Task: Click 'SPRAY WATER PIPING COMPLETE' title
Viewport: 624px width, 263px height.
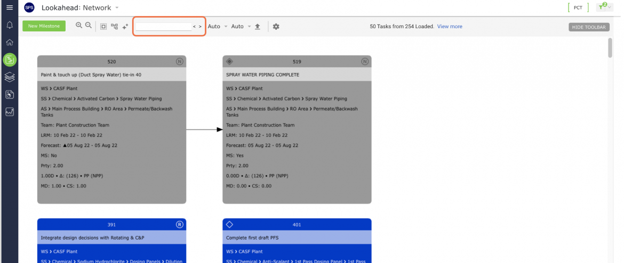Action: point(262,75)
